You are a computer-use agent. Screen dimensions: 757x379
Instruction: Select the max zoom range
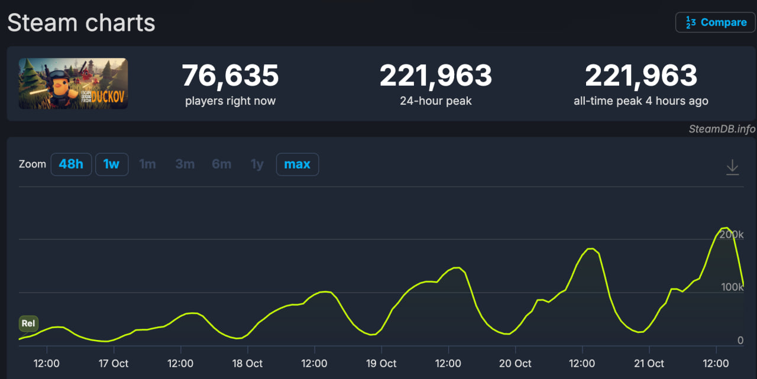pyautogui.click(x=297, y=164)
